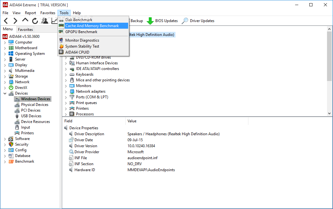The height and width of the screenshot is (209, 333).
Task: Expand the Computer tree node
Action: click(x=5, y=43)
